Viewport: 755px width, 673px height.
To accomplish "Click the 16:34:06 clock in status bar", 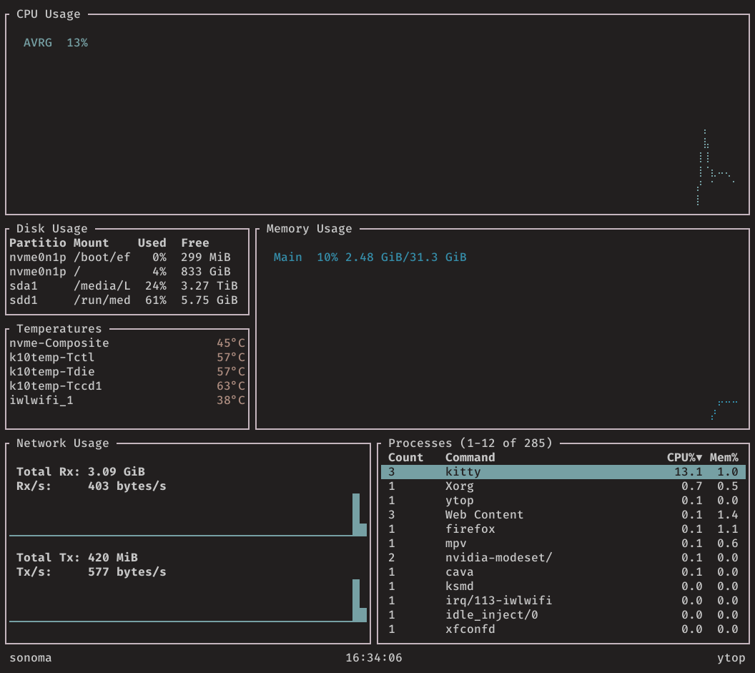I will [374, 657].
